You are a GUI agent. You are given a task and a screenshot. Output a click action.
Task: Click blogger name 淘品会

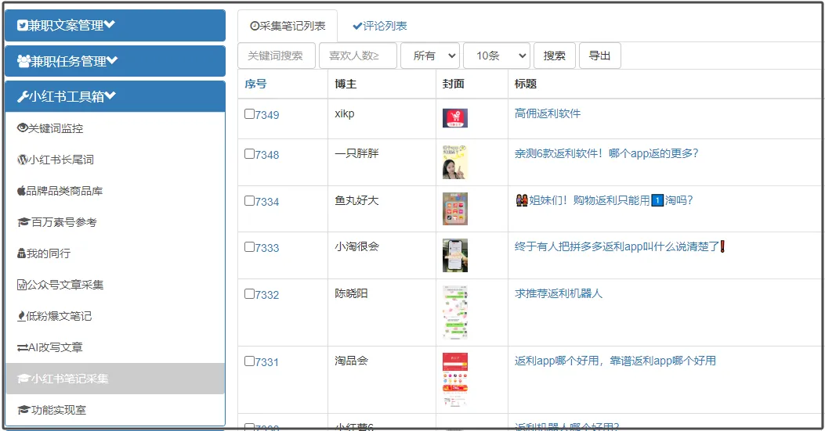[x=352, y=361]
